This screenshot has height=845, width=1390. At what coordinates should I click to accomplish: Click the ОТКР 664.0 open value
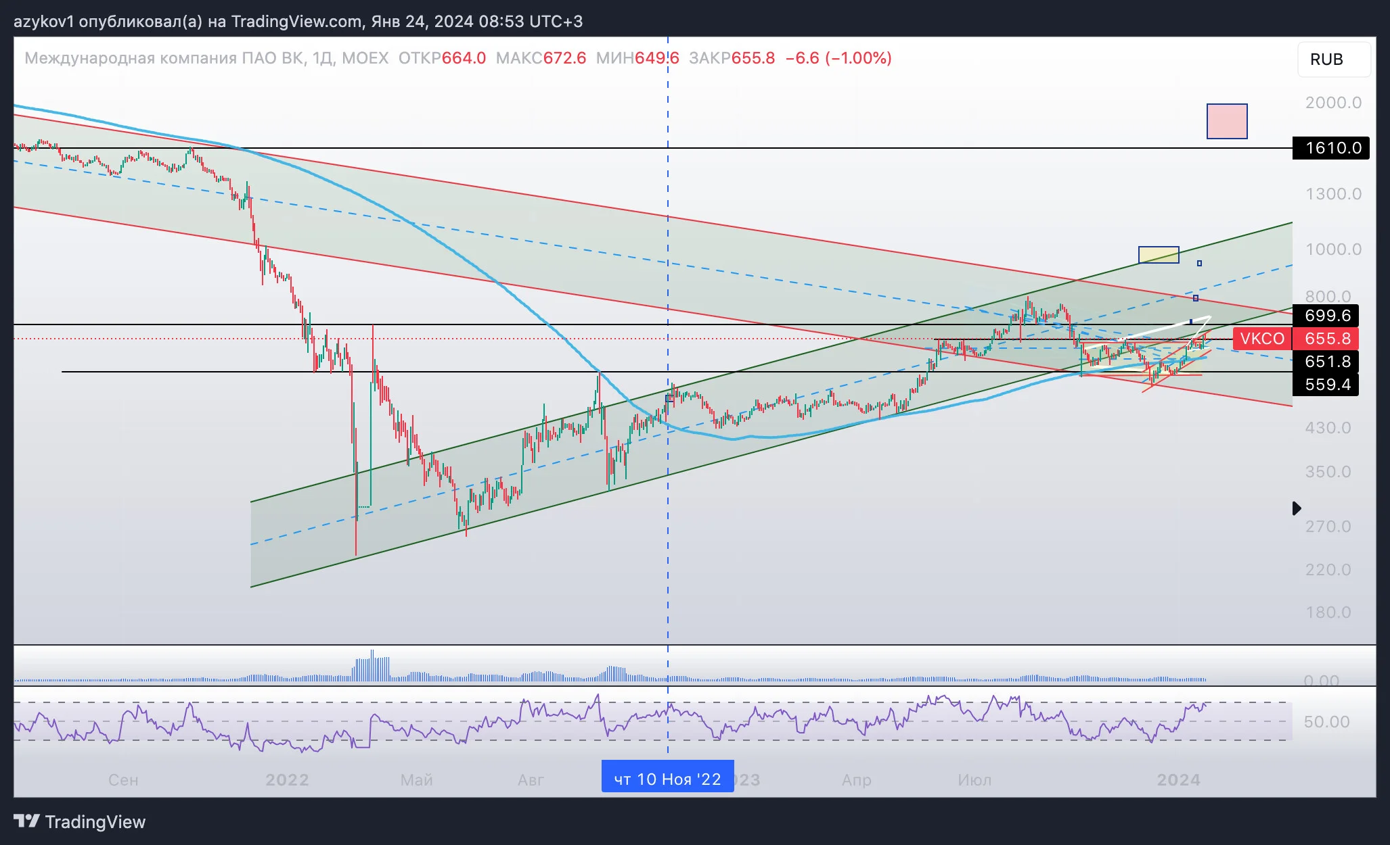442,58
